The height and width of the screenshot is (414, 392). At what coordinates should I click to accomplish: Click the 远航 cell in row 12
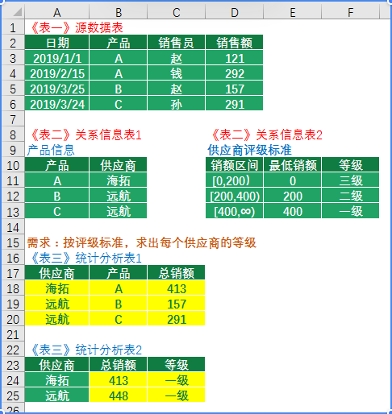click(x=118, y=196)
